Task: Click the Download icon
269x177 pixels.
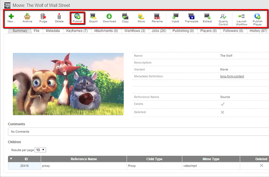Action: click(x=109, y=17)
